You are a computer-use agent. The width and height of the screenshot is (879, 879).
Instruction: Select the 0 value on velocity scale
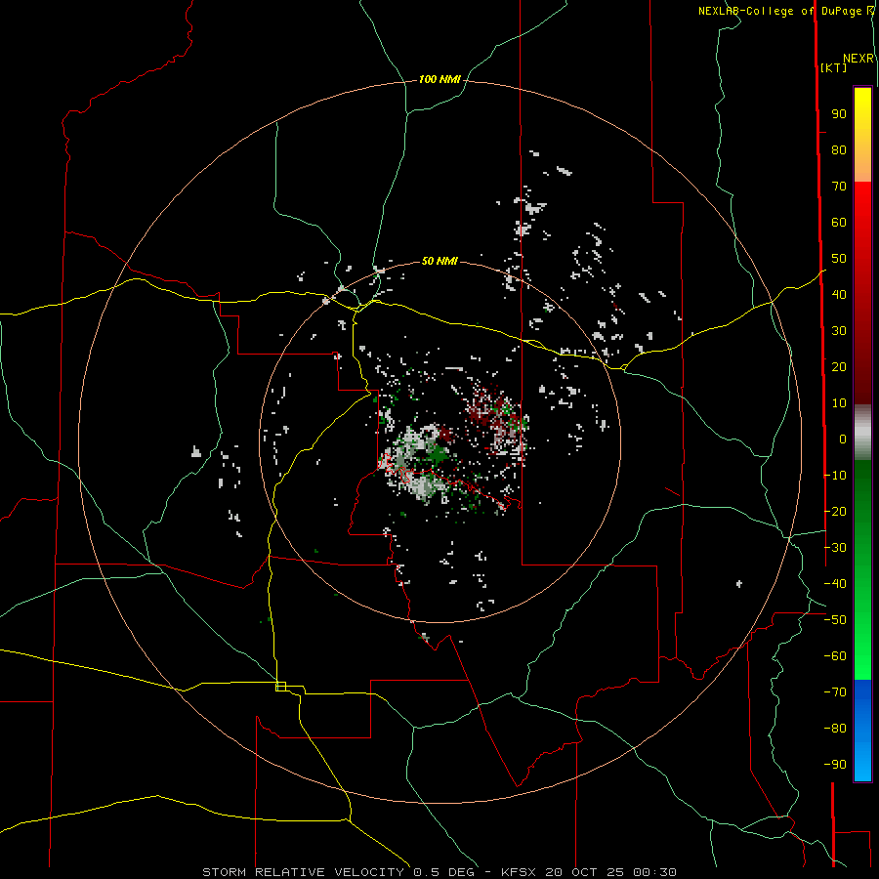[x=843, y=439]
